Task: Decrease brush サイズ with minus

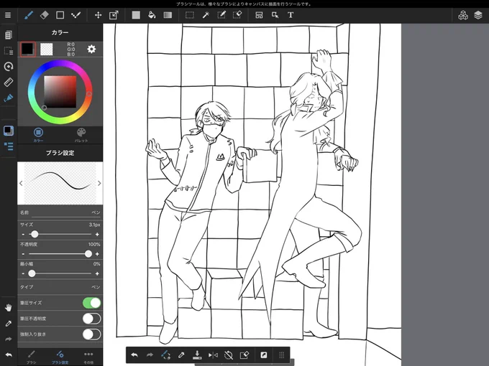Action: click(23, 235)
